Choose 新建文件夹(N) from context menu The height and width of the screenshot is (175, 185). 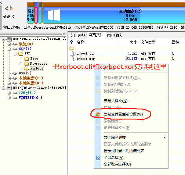115,101
